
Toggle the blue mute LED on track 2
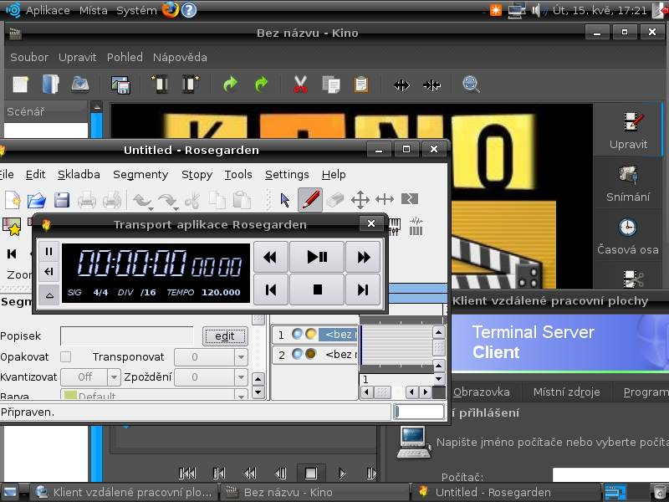click(x=297, y=354)
